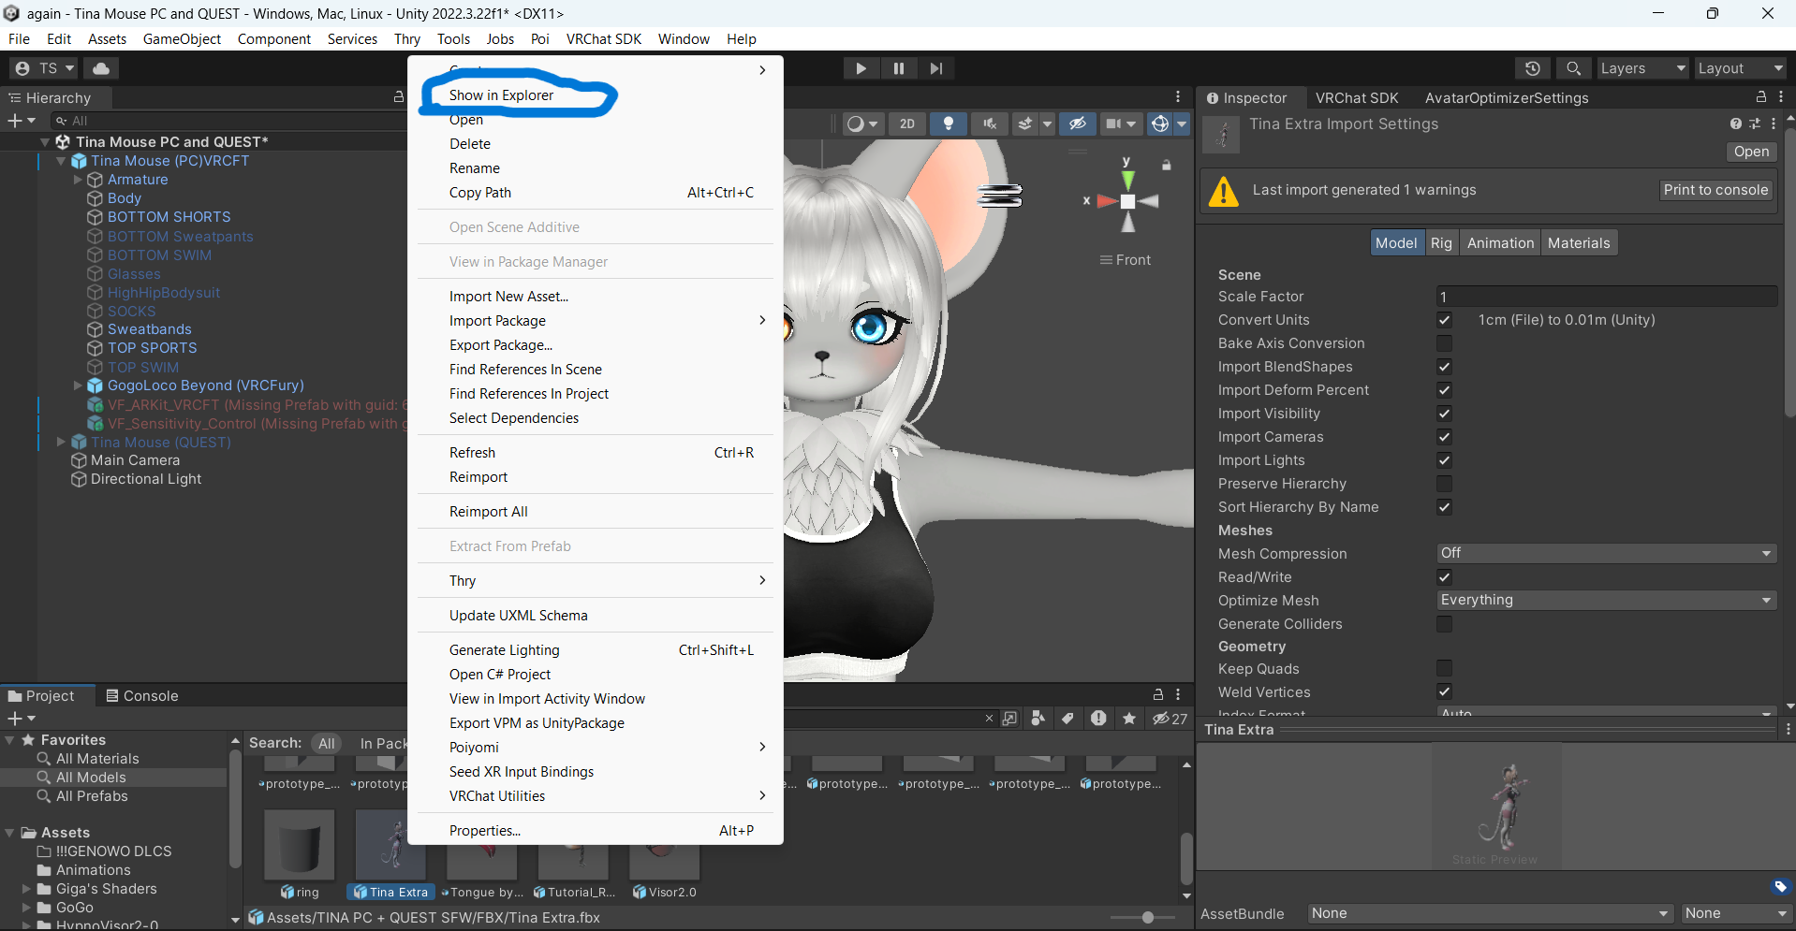Lock the Project panel
This screenshot has height=931, width=1796.
(1158, 695)
